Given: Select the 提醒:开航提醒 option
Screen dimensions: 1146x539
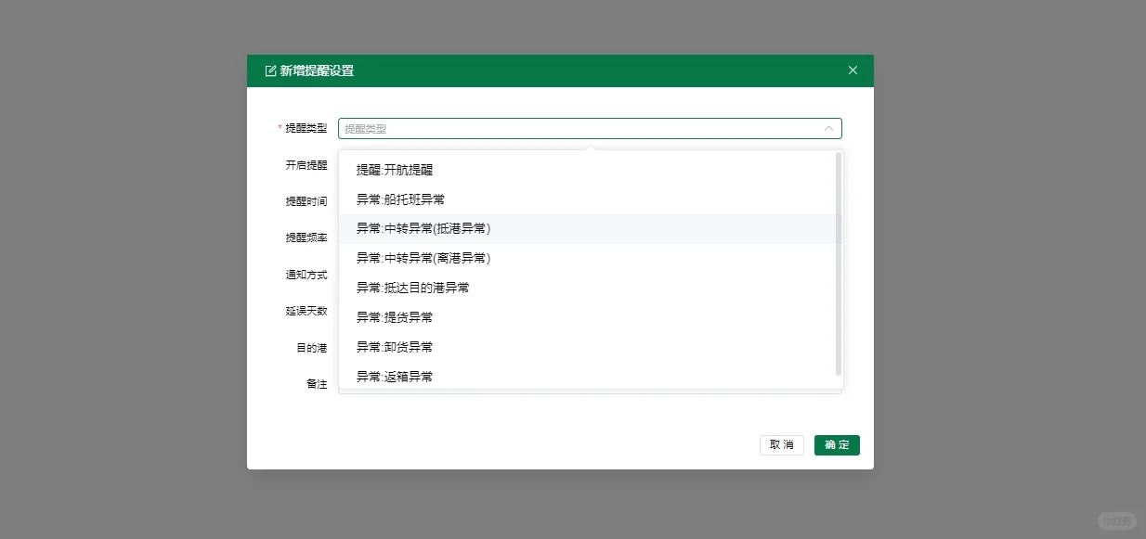Looking at the screenshot, I should click(x=396, y=170).
